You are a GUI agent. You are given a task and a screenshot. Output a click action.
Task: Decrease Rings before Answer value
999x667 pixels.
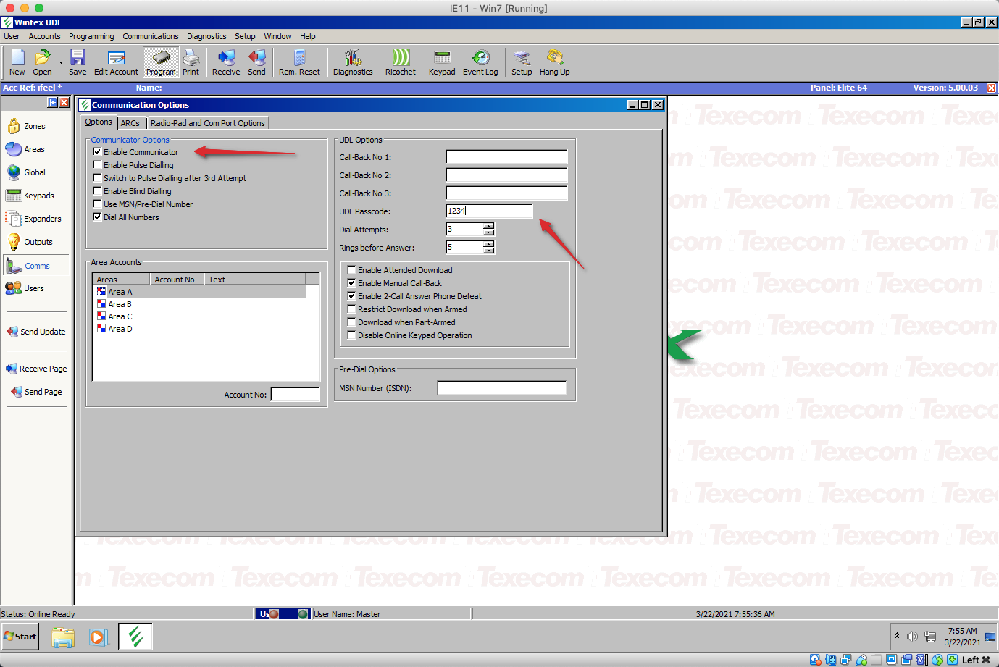point(489,251)
